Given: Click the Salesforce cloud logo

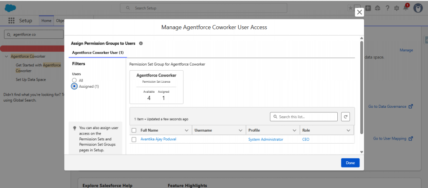Looking at the screenshot, I should 10,8.
